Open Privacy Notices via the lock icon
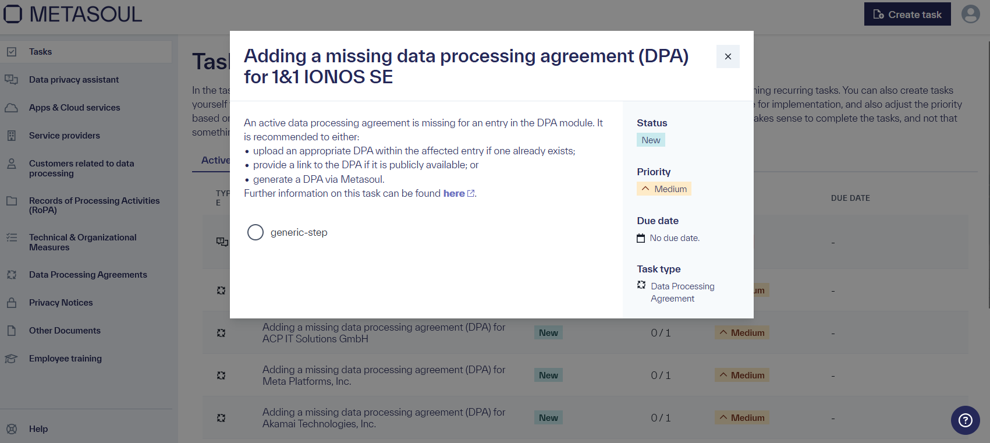Screen dimensions: 990x443 [12, 302]
